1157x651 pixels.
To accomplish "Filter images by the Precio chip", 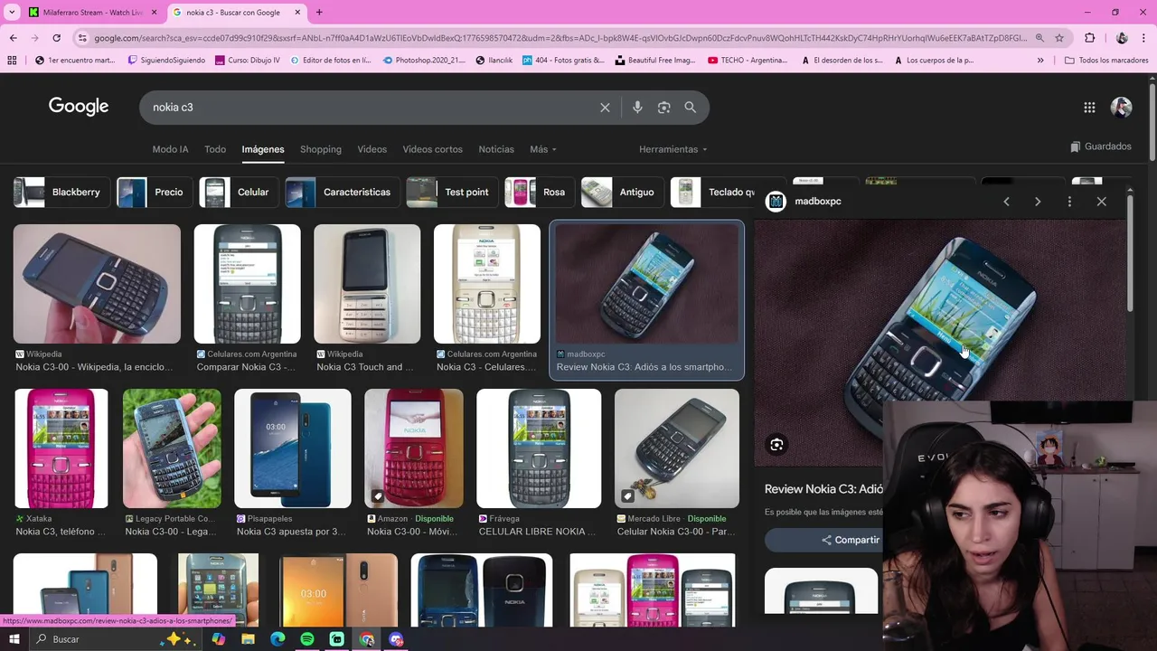I will (x=154, y=193).
